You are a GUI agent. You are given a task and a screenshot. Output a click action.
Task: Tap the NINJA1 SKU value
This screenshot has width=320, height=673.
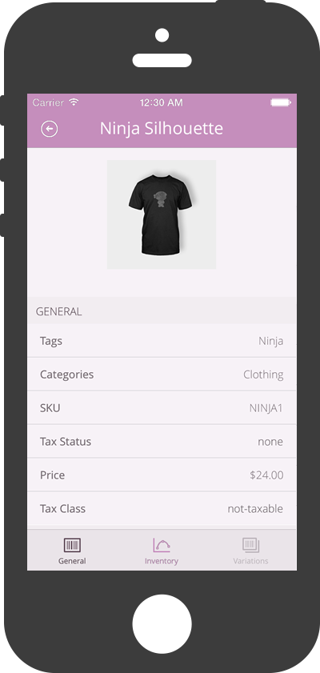pos(266,408)
